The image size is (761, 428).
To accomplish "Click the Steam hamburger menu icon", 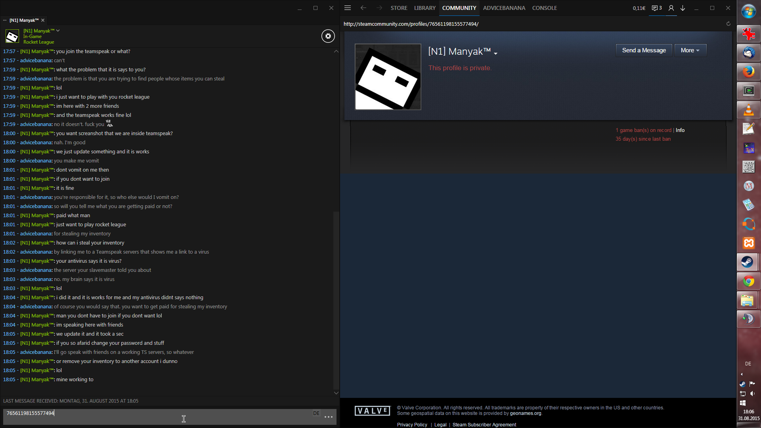I will [x=348, y=8].
